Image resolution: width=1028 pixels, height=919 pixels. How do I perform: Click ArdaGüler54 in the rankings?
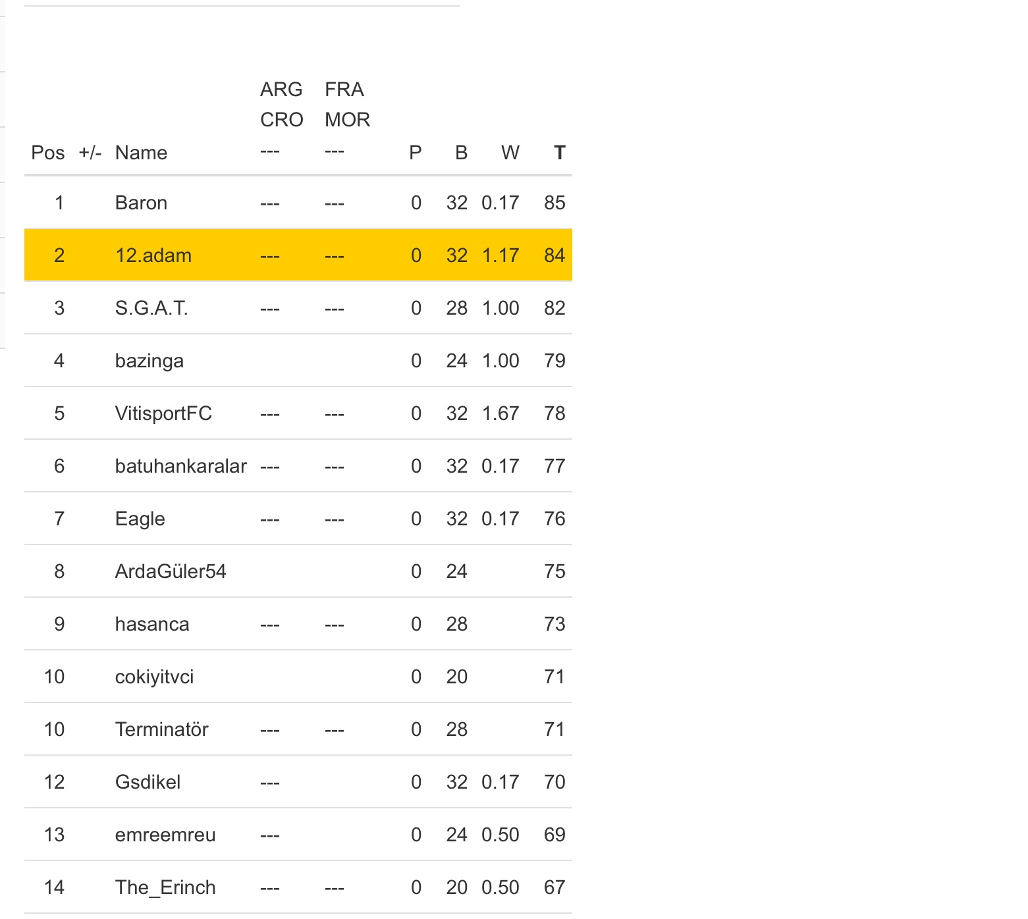171,571
